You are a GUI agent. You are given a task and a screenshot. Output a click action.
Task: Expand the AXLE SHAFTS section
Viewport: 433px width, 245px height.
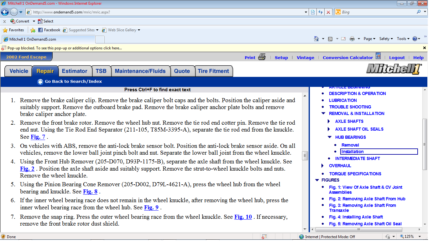(x=329, y=121)
